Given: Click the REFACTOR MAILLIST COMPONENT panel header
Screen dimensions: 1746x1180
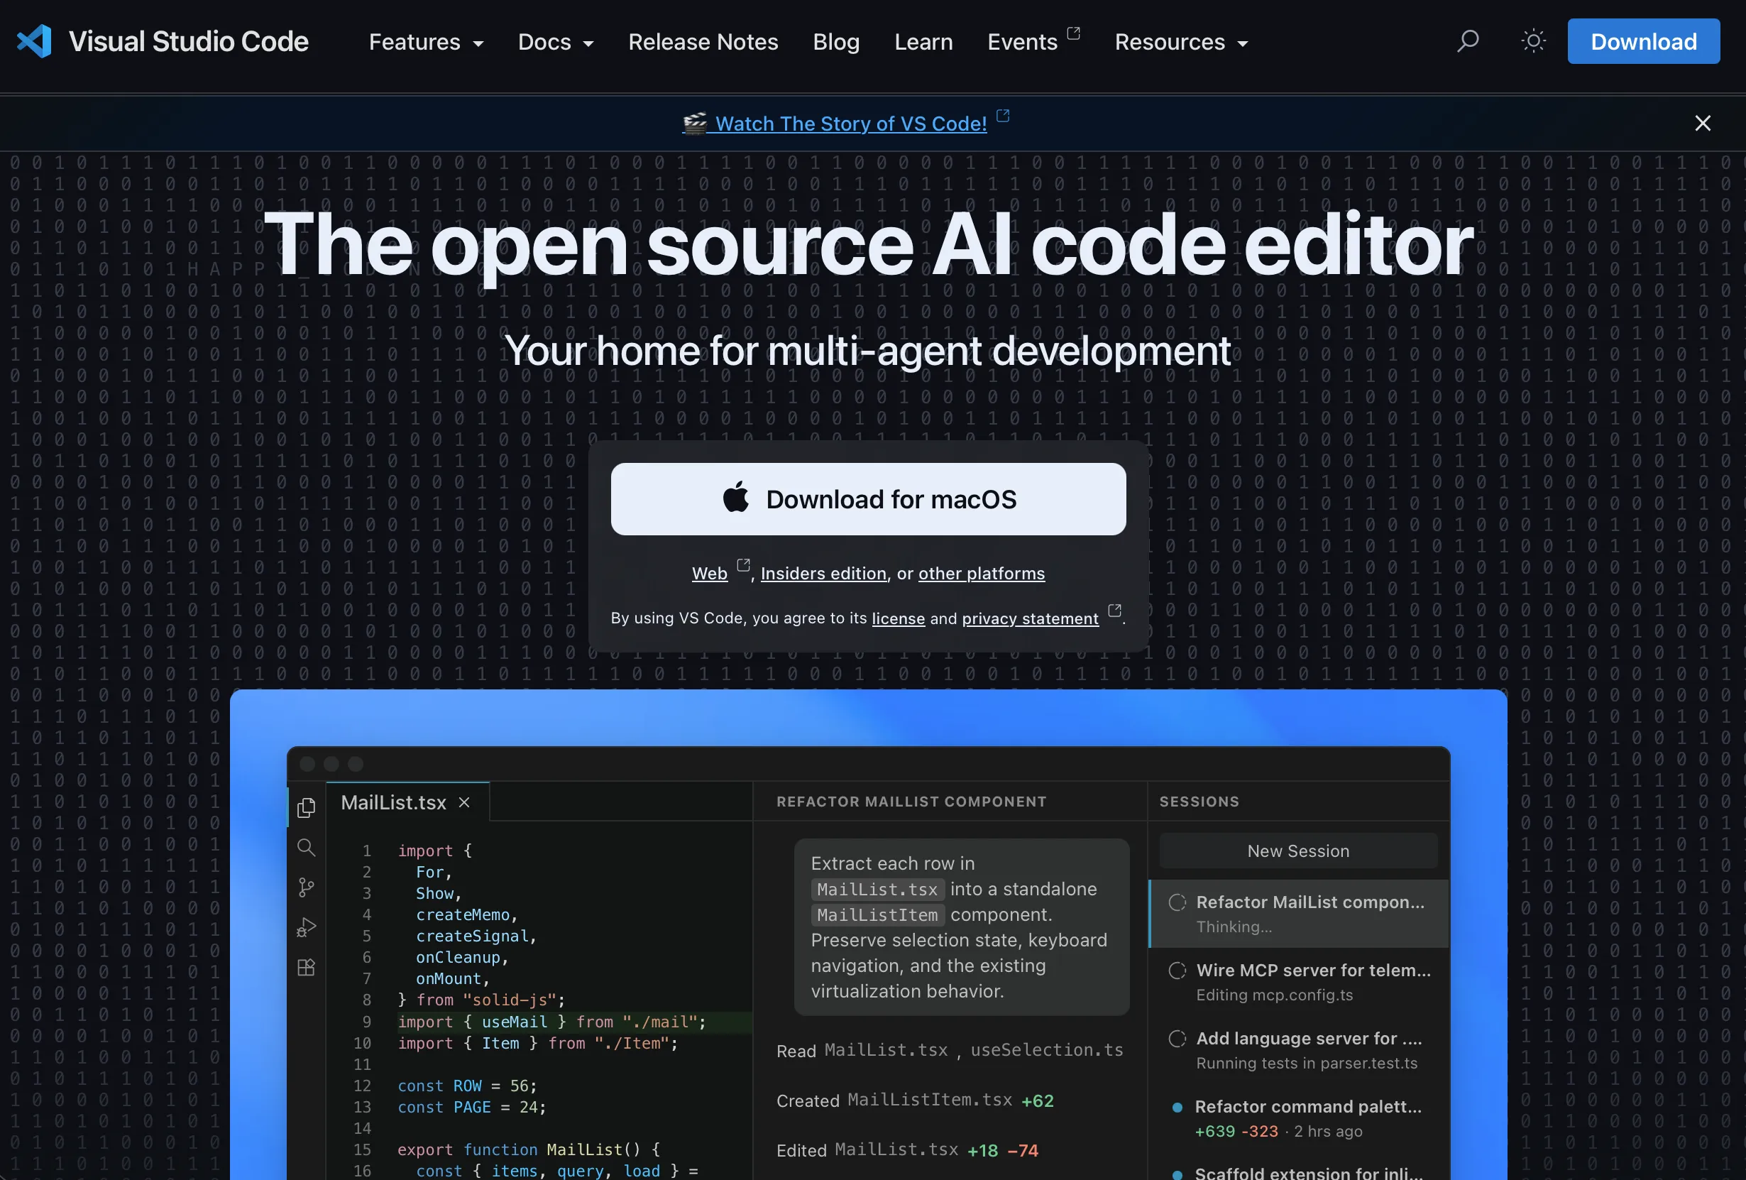Looking at the screenshot, I should tap(911, 802).
